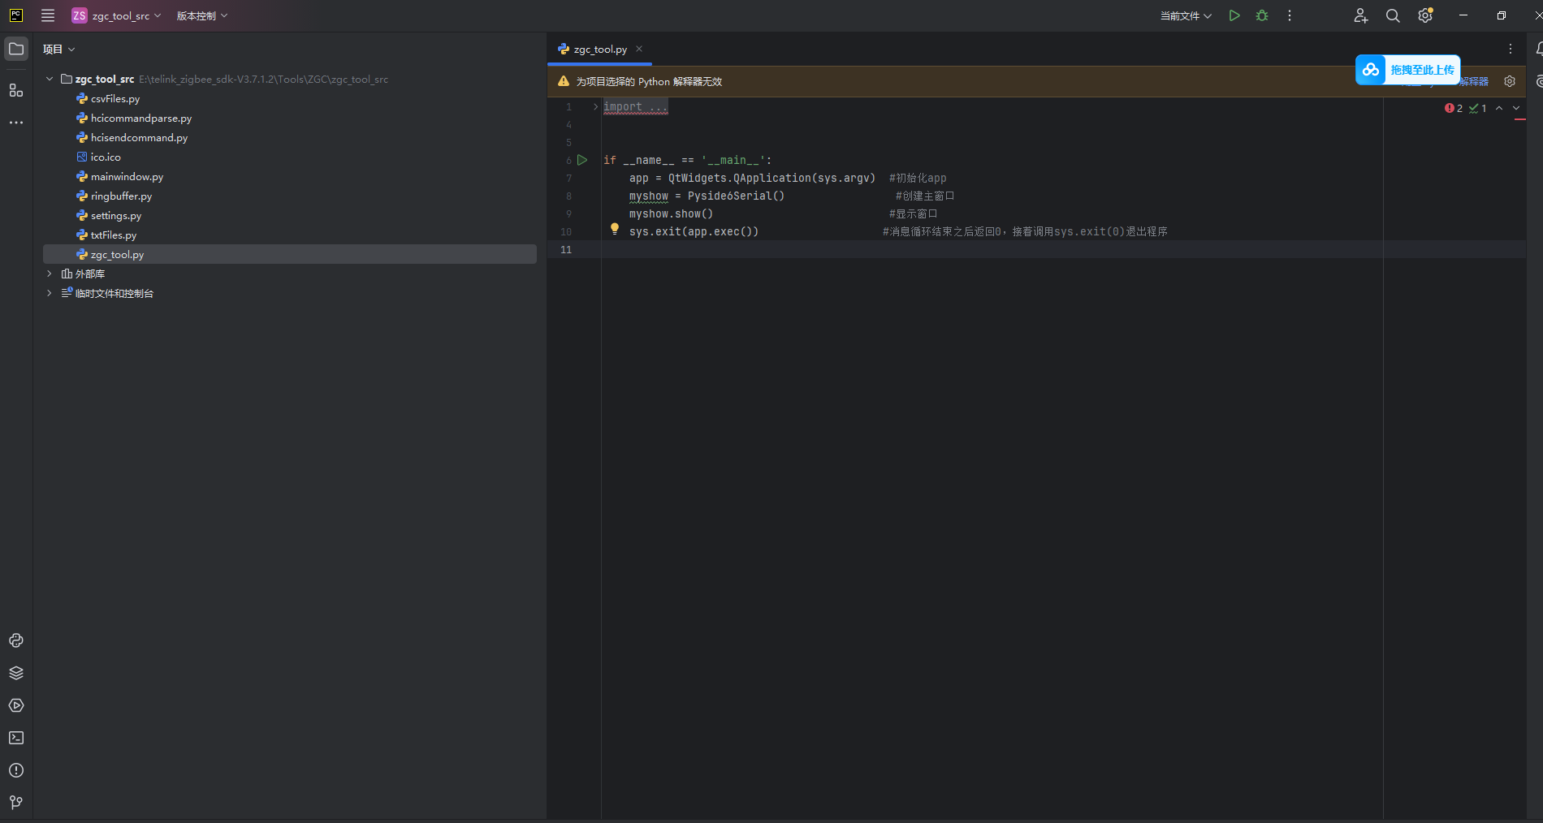Viewport: 1543px width, 823px height.
Task: Open the zgc_tool_src project dropdown
Action: click(117, 15)
